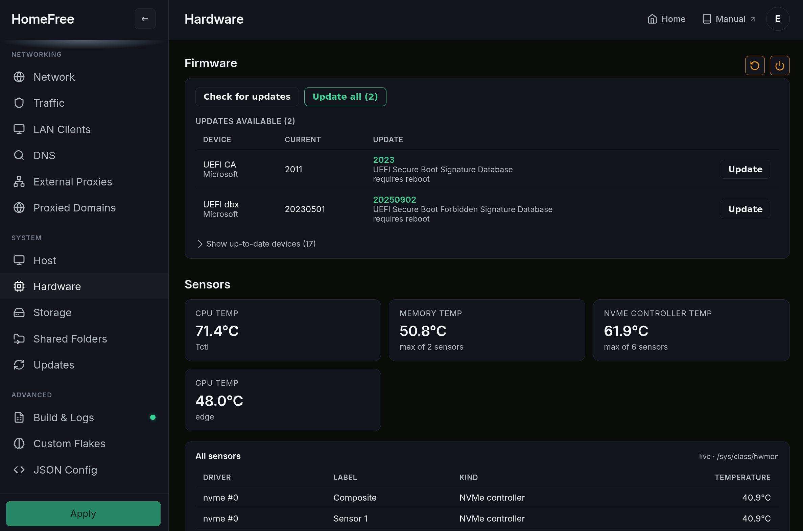Image resolution: width=803 pixels, height=531 pixels.
Task: Click the live /sys/class/hwmon label
Action: tap(739, 456)
